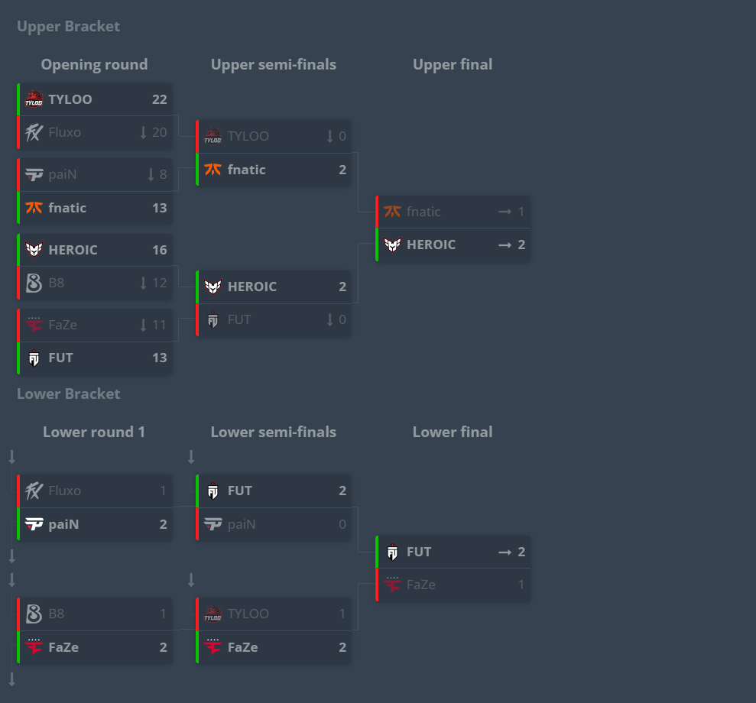The height and width of the screenshot is (703, 756).
Task: Open the paiN team name in Lower round 1
Action: point(63,524)
